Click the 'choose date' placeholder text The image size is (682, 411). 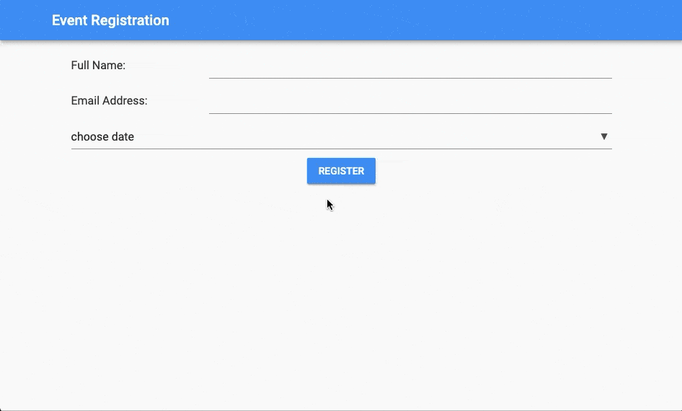pos(102,137)
